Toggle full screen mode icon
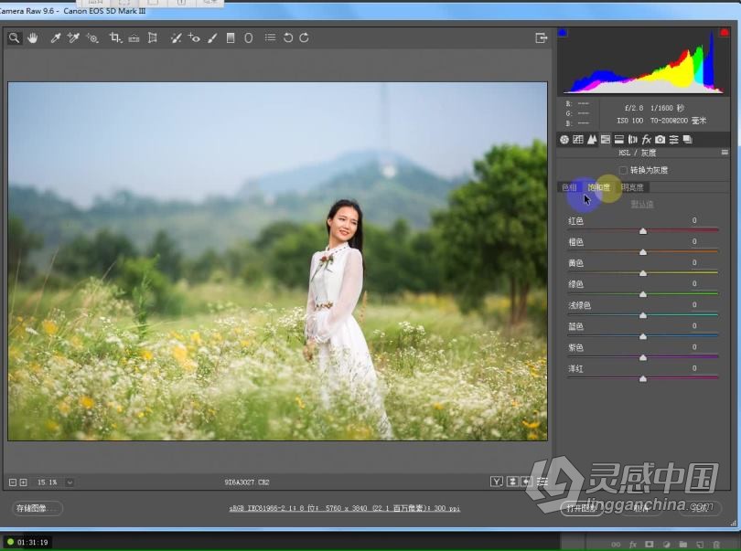741x551 pixels. coord(541,37)
